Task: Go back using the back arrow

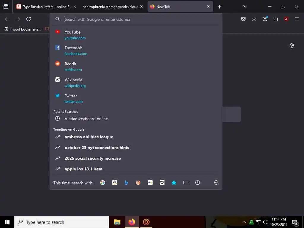Action: point(7,19)
